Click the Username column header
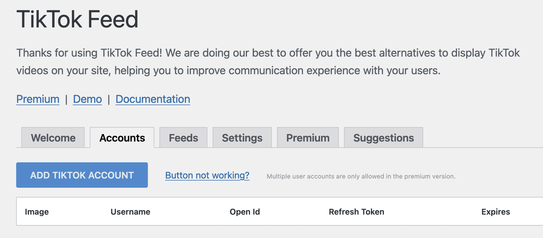 point(130,212)
